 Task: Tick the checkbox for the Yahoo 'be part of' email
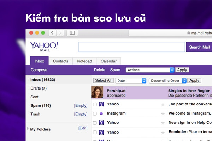click(x=95, y=104)
